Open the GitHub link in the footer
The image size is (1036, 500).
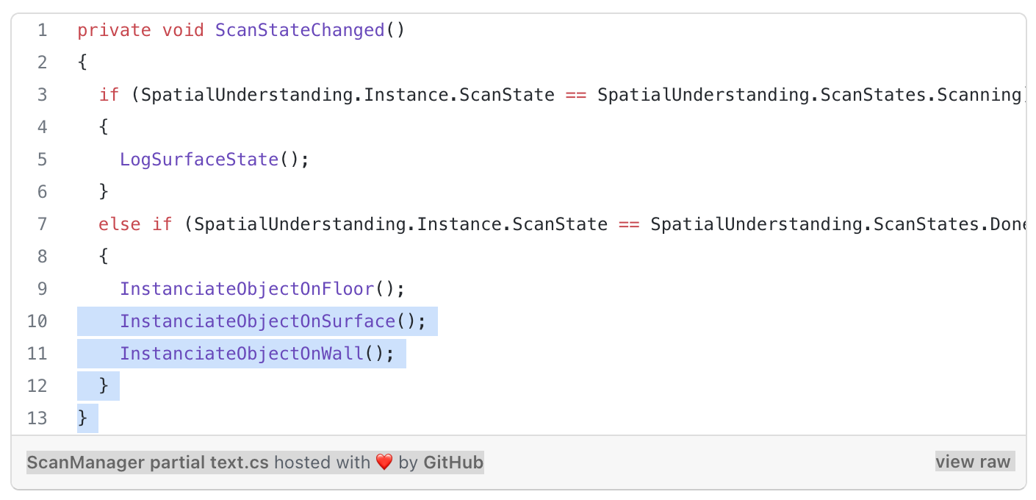[x=453, y=463]
